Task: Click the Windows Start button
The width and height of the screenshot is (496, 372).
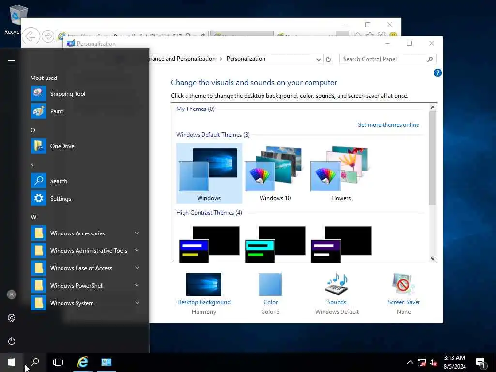Action: (x=12, y=362)
